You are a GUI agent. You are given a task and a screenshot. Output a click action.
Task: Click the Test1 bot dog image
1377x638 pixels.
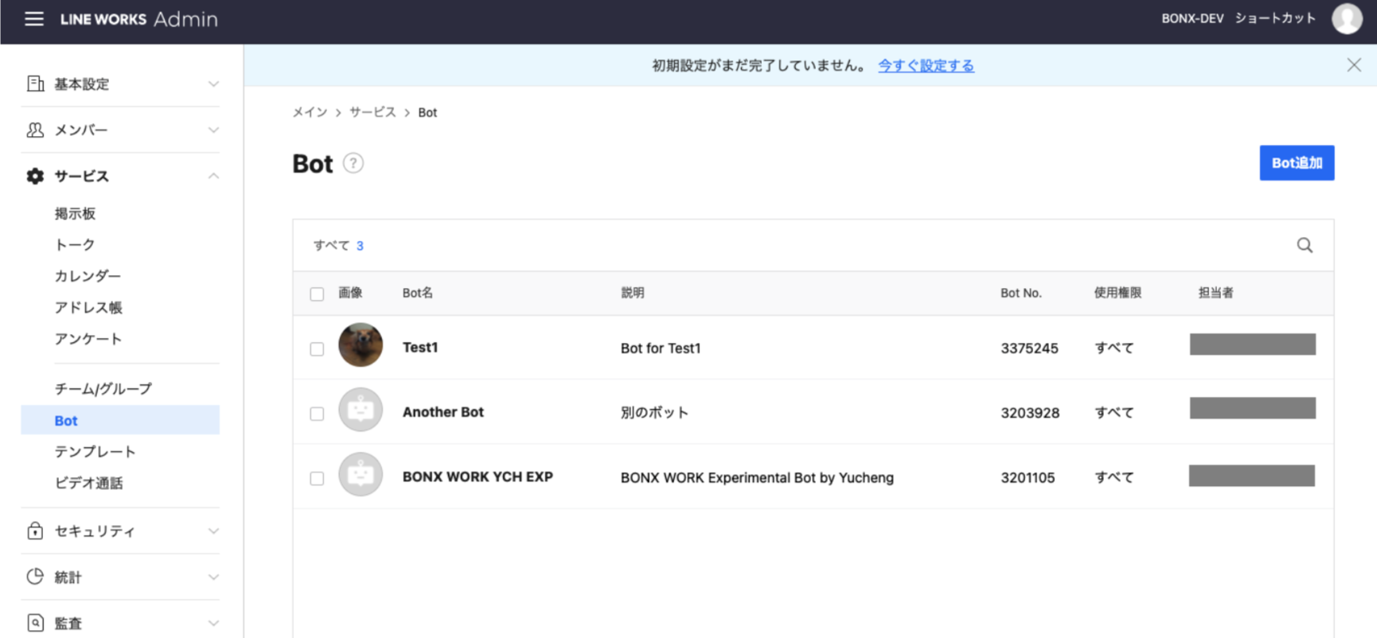tap(361, 344)
